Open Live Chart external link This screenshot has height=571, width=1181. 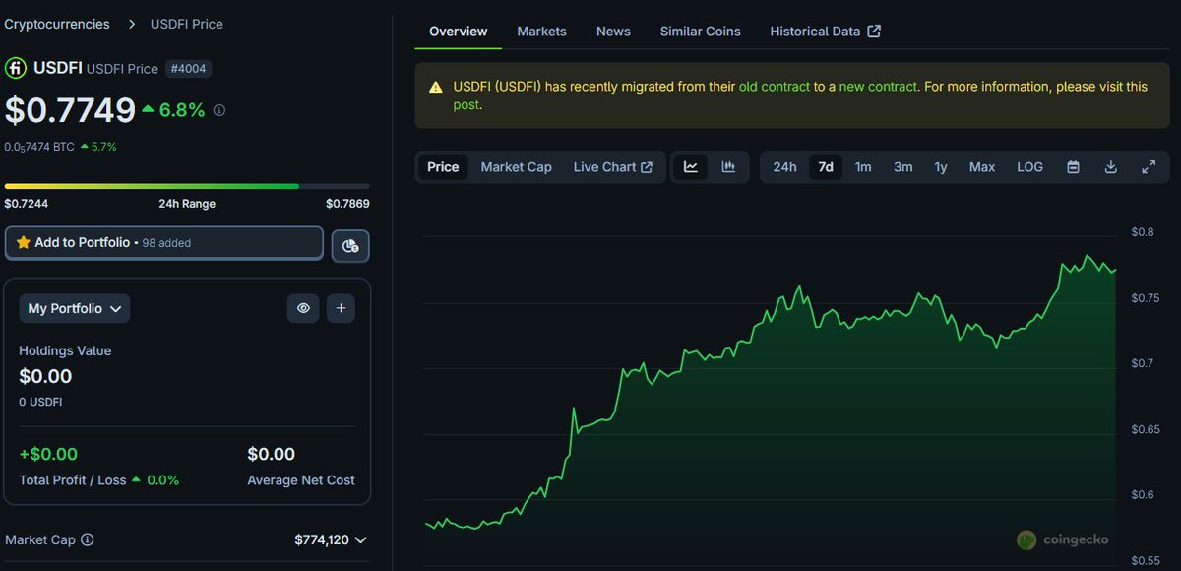612,167
